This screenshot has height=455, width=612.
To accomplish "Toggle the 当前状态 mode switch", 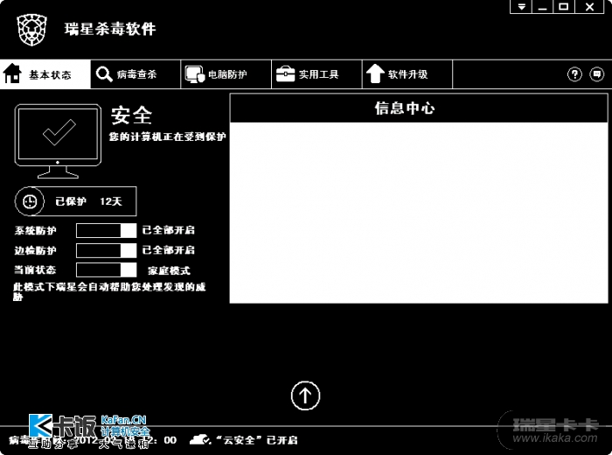I will pos(106,269).
